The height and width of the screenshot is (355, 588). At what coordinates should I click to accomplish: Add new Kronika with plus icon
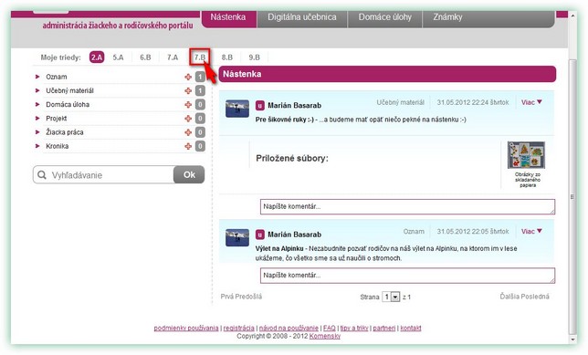pos(188,146)
